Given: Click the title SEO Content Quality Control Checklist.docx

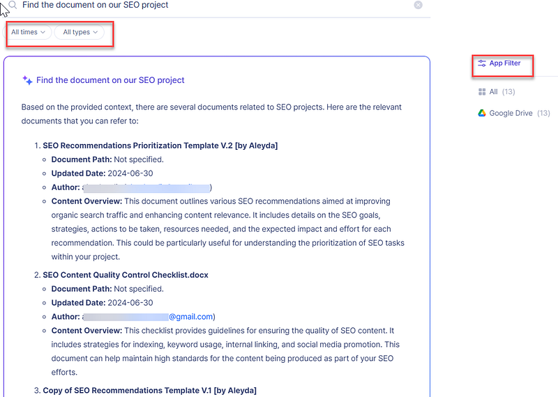Looking at the screenshot, I should (126, 275).
